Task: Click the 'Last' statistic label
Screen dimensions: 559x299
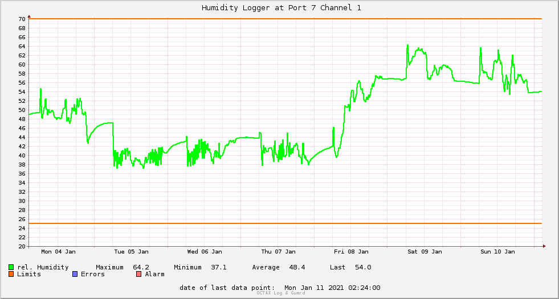Action: [x=337, y=267]
